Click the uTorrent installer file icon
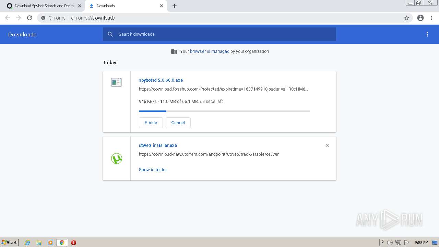The height and width of the screenshot is (247, 439). pyautogui.click(x=117, y=158)
